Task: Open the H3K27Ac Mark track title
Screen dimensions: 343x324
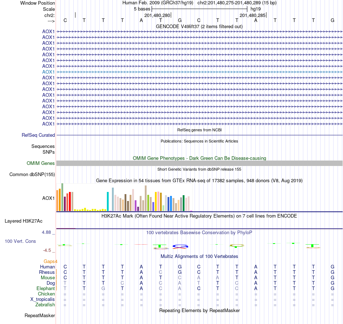Action: (199, 216)
